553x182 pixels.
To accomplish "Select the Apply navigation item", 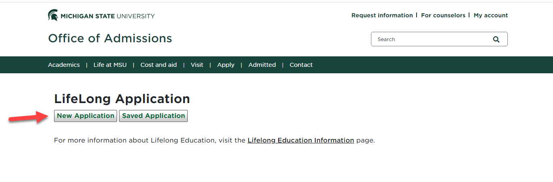I will 226,65.
